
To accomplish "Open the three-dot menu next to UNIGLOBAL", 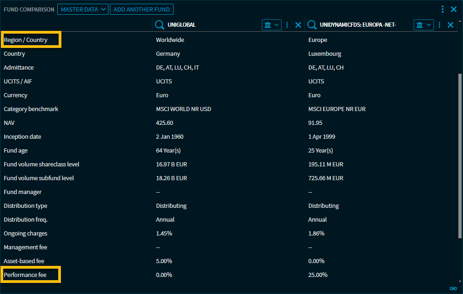I will 287,24.
